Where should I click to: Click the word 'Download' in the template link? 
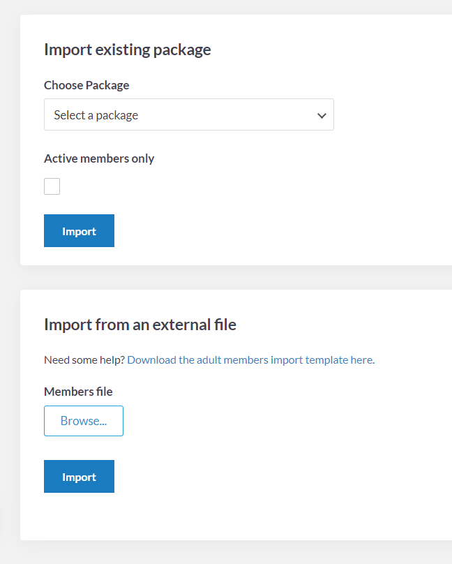pyautogui.click(x=151, y=360)
